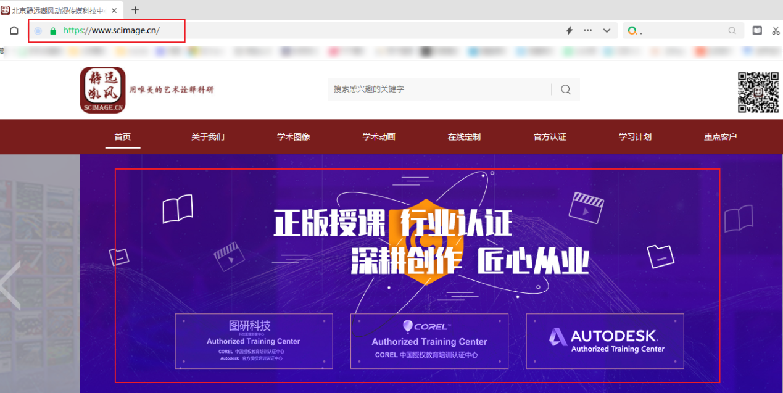Screen dimensions: 783x393
Task: Click the bookmark/reading icon in toolbar
Action: [x=757, y=30]
